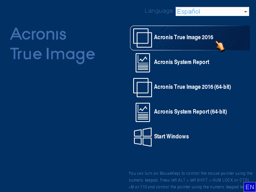Select Acronis System Report (64-bit)

click(190, 112)
